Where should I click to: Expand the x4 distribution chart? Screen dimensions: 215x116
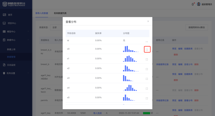(147, 89)
